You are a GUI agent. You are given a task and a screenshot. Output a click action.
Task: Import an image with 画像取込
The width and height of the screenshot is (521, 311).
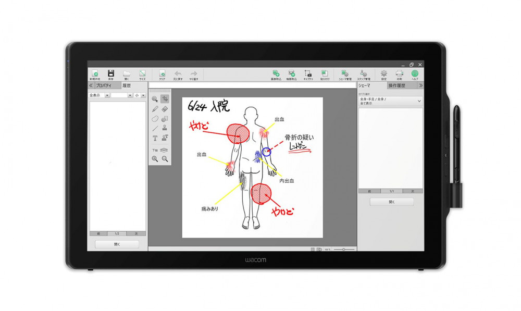(276, 75)
